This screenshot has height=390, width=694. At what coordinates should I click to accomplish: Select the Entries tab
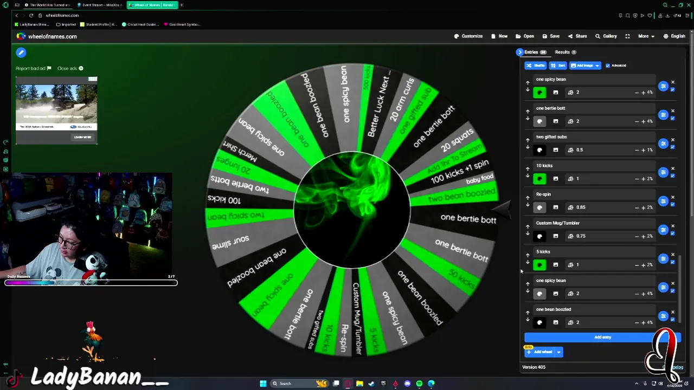click(535, 52)
